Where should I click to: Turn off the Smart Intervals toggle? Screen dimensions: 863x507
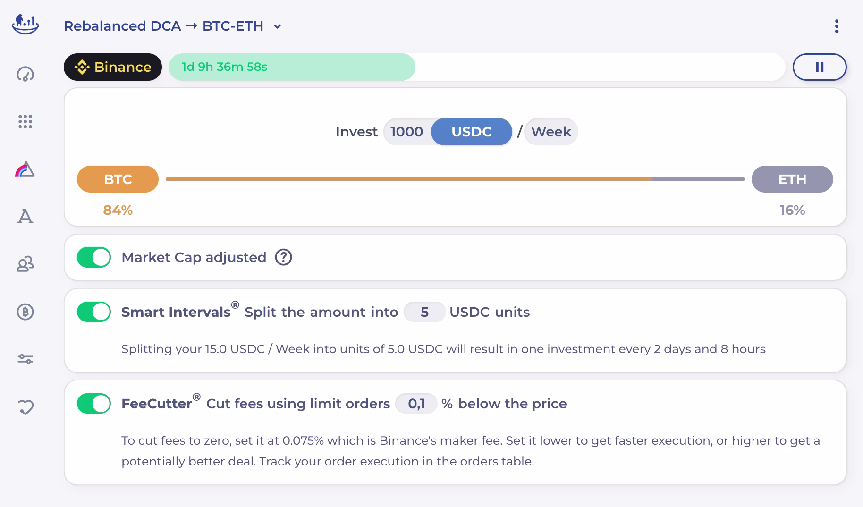[94, 312]
